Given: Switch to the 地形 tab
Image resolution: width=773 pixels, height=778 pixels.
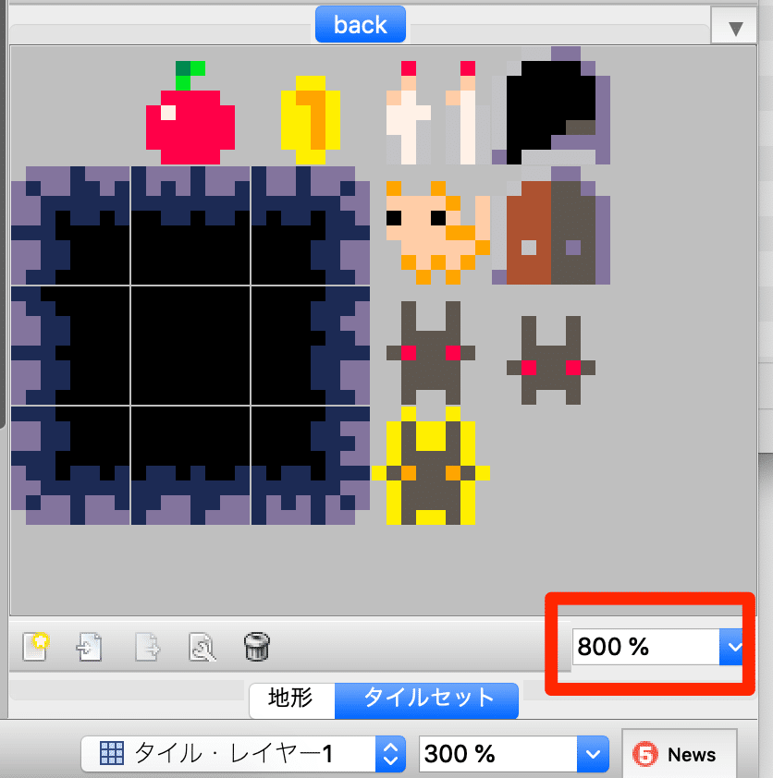Looking at the screenshot, I should (x=292, y=701).
